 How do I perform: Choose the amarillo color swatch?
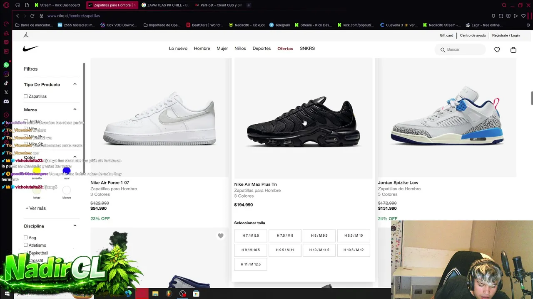37,171
